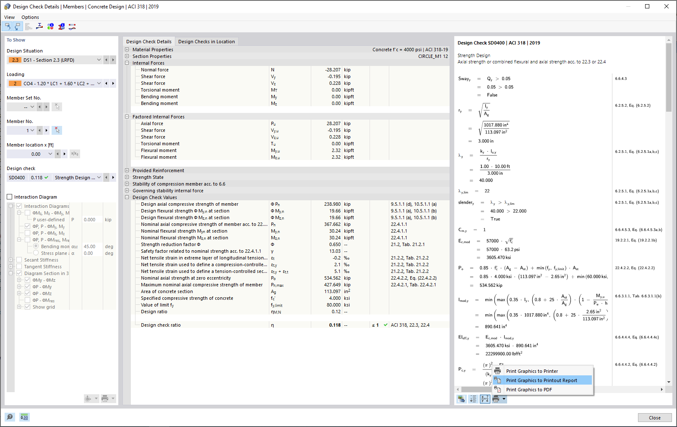677x427 pixels.
Task: Open the colored circles info icon
Action: (50, 26)
